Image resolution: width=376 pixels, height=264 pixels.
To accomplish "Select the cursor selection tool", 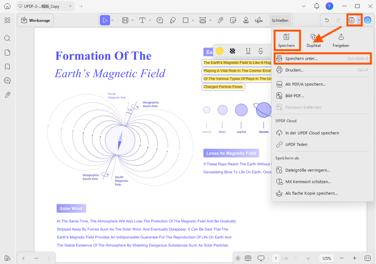I will tap(105, 20).
